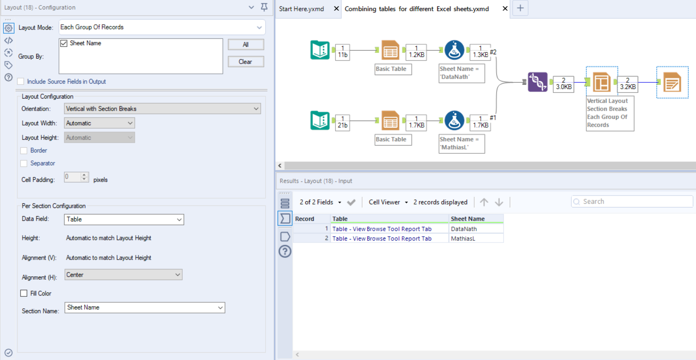Image resolution: width=696 pixels, height=360 pixels.
Task: Select the top Input Data tool
Action: [320, 50]
